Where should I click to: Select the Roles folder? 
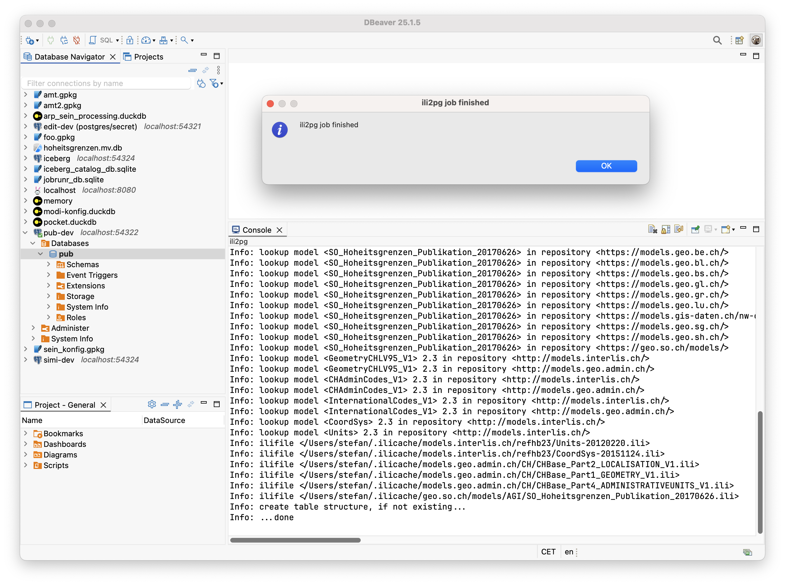[76, 317]
